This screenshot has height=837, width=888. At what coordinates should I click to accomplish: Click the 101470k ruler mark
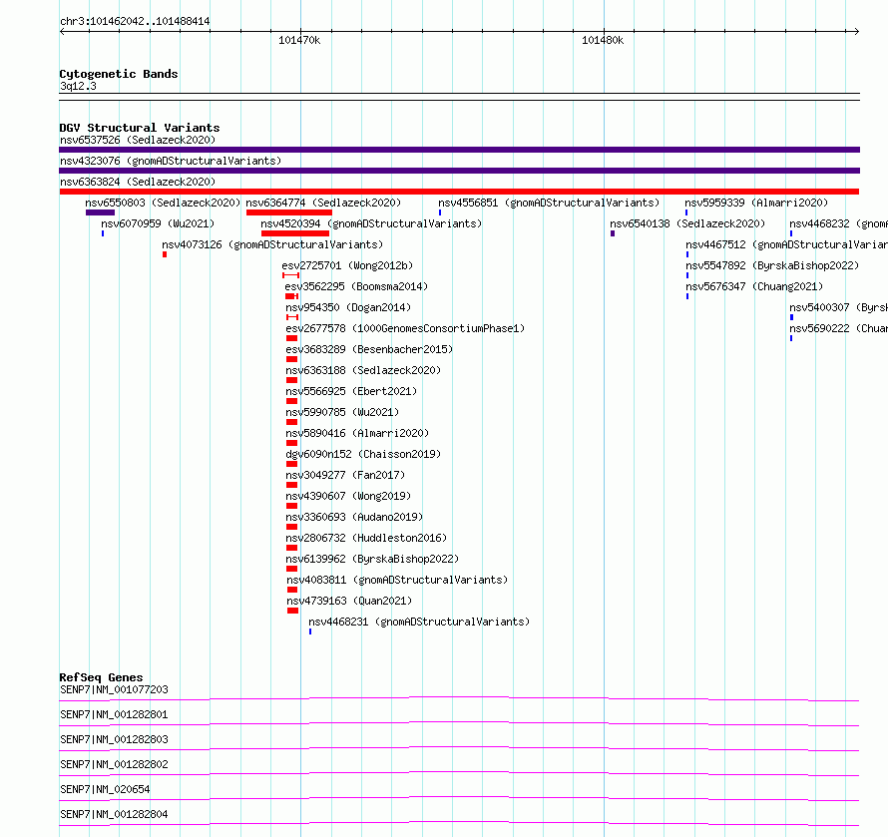(299, 40)
